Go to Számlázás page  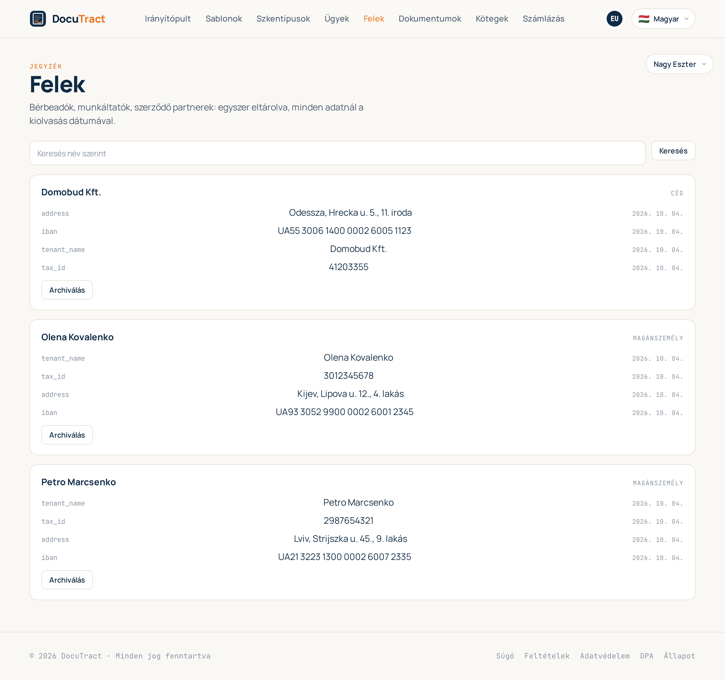543,19
